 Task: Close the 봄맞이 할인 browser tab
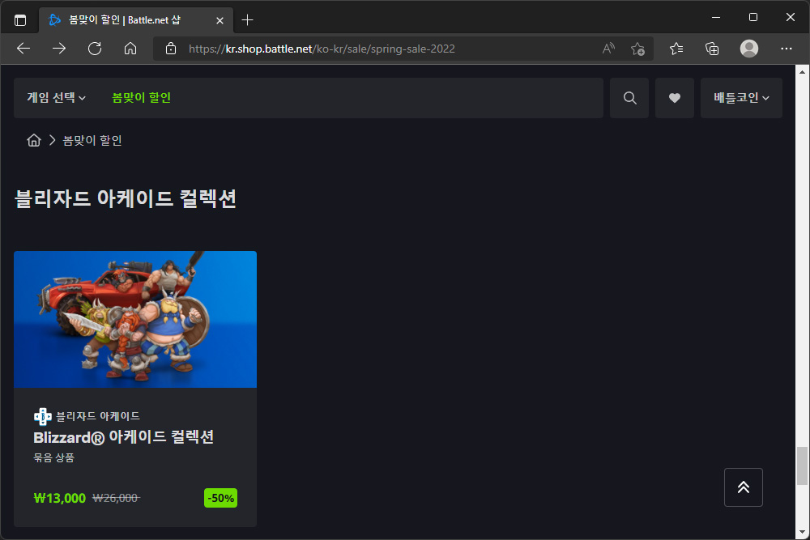coord(220,20)
